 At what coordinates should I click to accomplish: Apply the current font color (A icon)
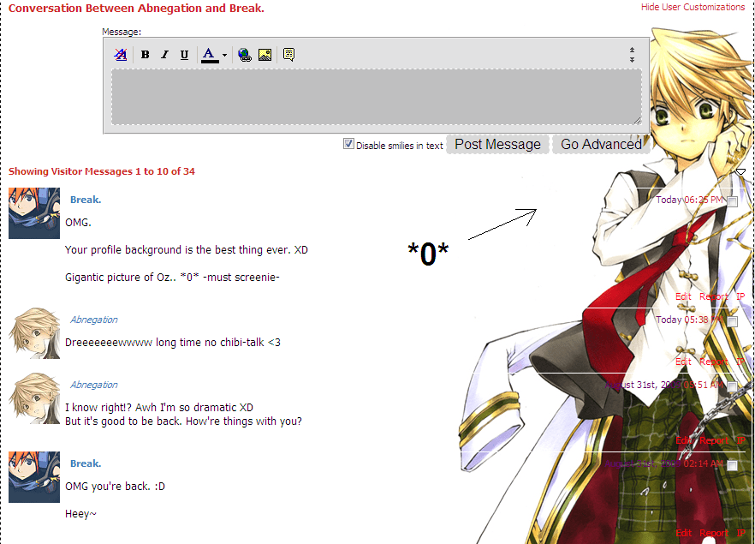(x=209, y=55)
